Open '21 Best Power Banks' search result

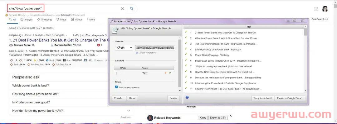tap(59, 40)
